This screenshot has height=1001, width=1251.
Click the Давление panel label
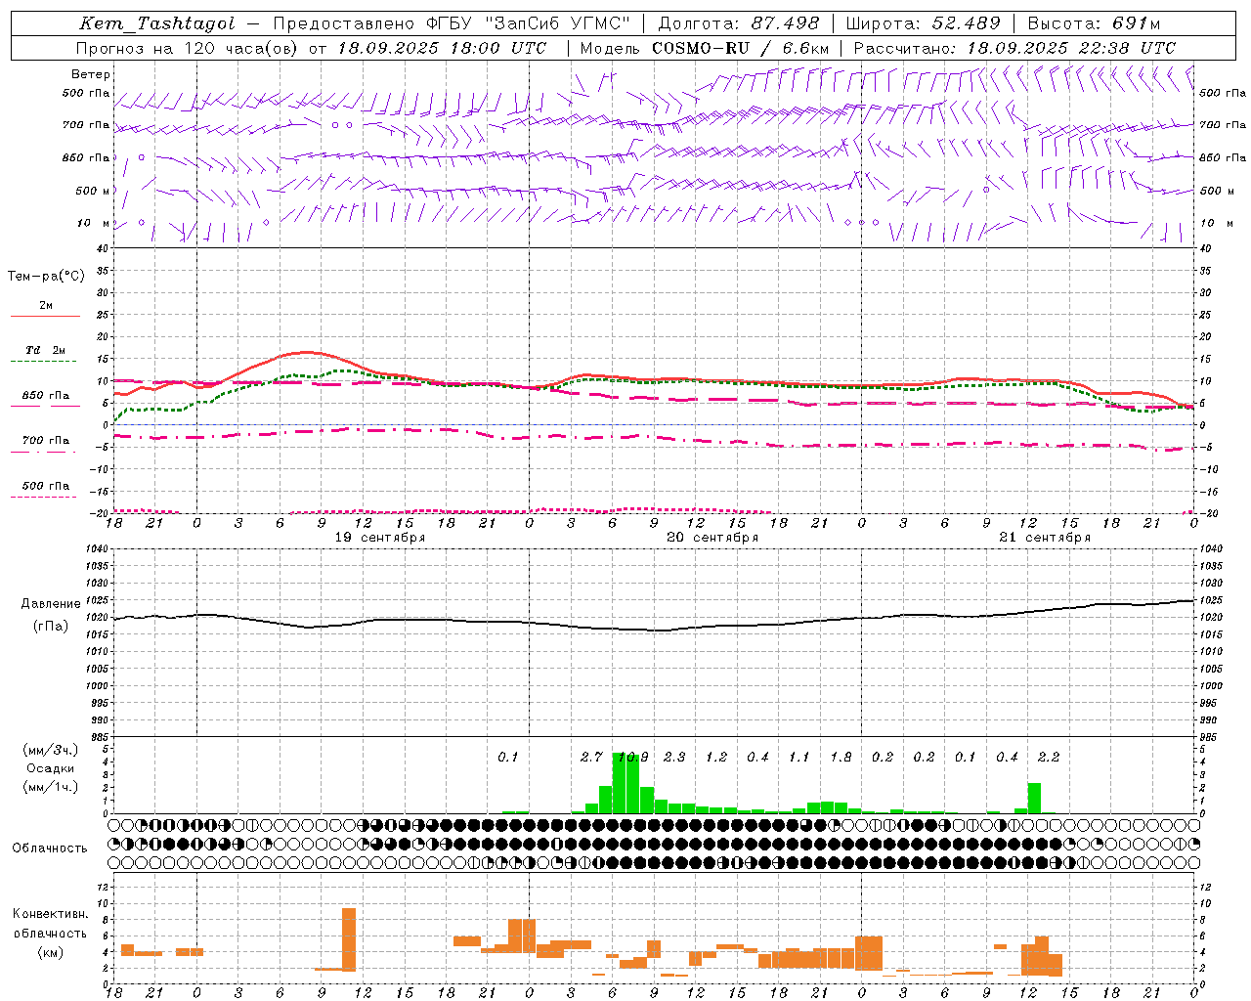(51, 604)
